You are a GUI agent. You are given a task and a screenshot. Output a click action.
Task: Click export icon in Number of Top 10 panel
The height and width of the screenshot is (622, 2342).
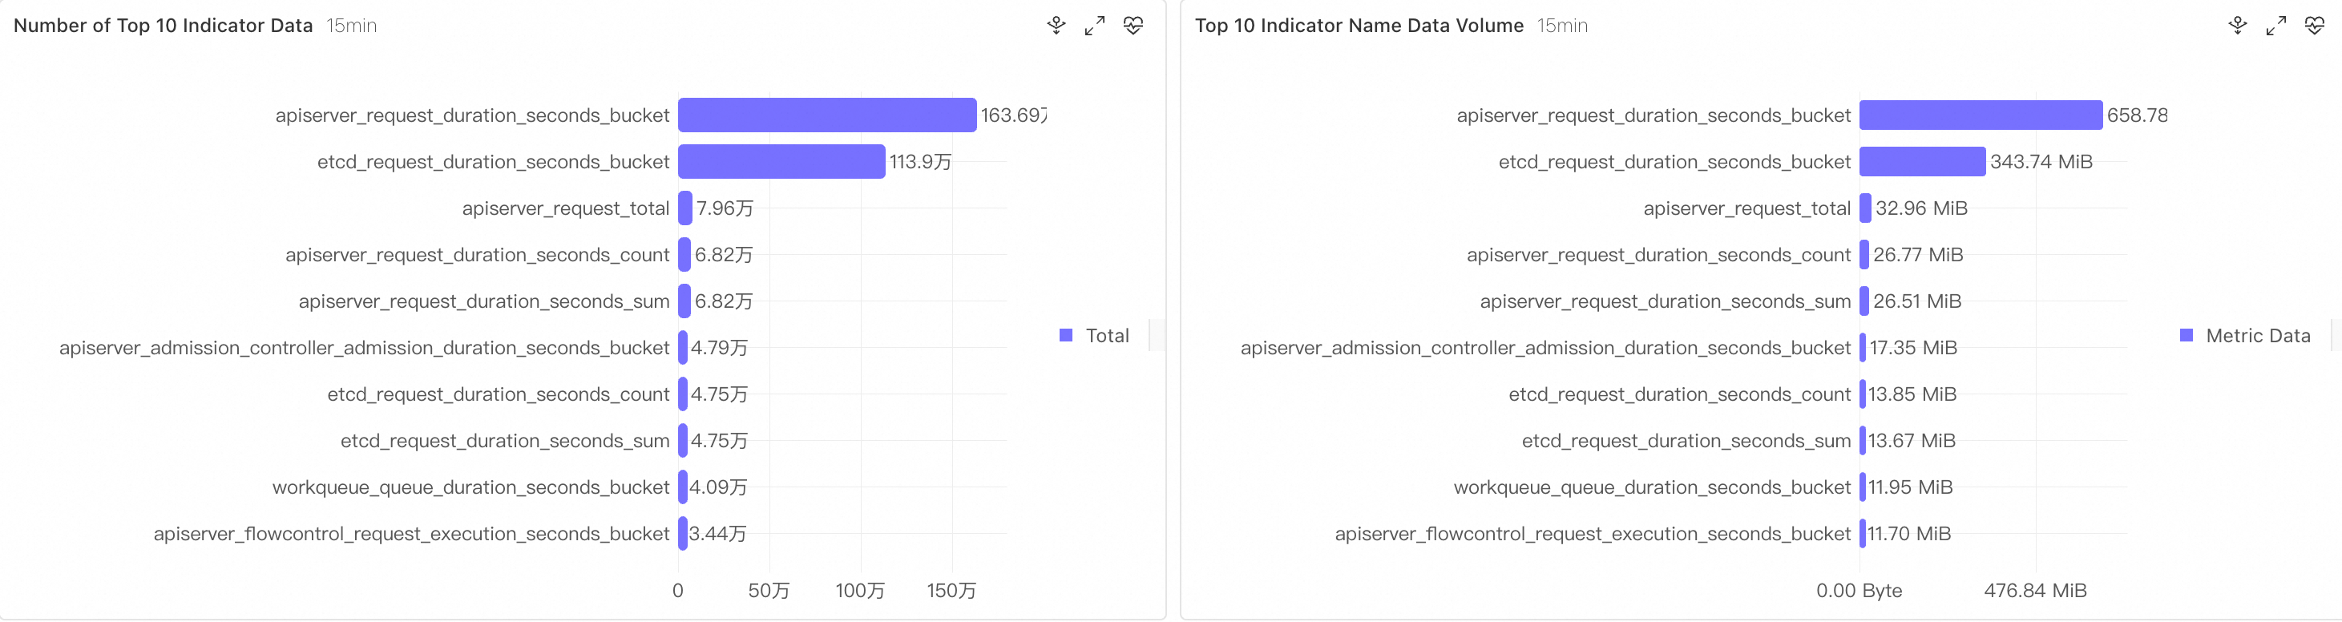click(x=1056, y=26)
